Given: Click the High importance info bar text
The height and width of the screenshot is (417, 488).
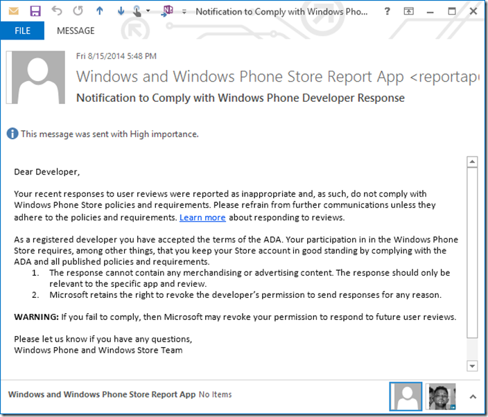Looking at the screenshot, I should 110,134.
